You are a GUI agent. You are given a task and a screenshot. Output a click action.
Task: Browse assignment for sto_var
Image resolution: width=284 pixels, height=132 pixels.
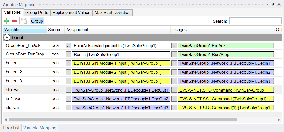pyautogui.click(x=68, y=90)
